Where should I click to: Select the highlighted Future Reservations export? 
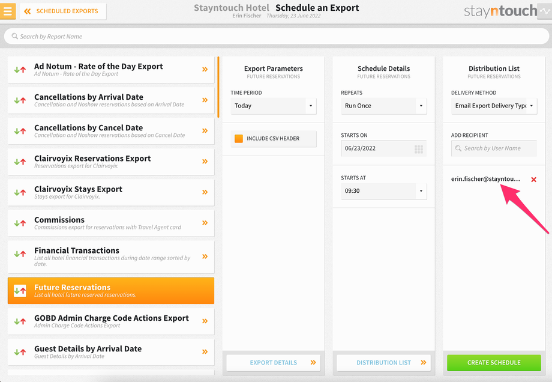[x=111, y=291]
